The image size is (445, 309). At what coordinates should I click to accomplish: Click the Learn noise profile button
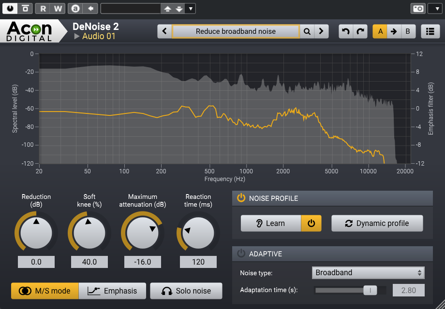271,223
